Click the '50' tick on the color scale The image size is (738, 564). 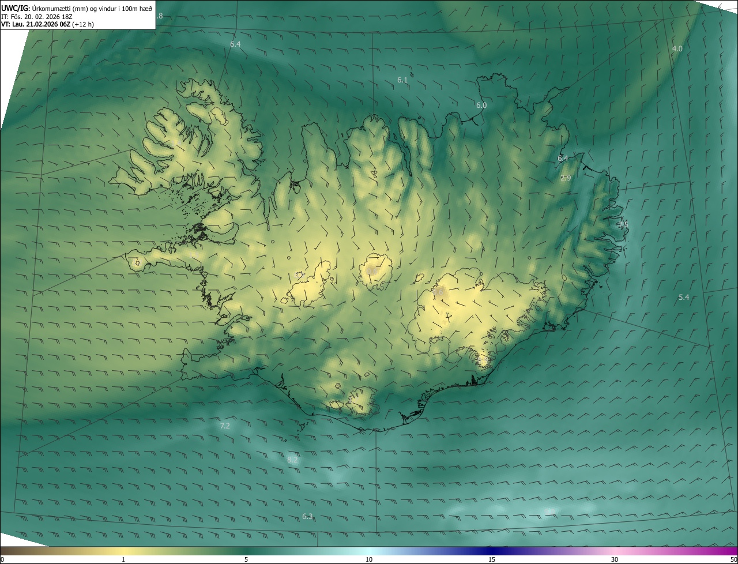point(733,560)
